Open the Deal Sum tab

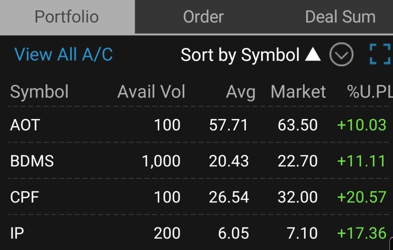pyautogui.click(x=340, y=17)
